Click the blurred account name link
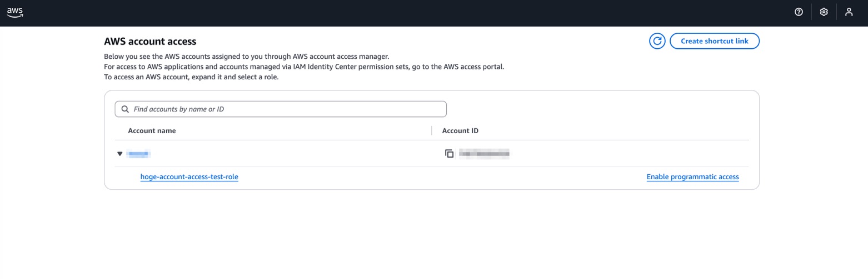The width and height of the screenshot is (868, 279). click(x=138, y=154)
